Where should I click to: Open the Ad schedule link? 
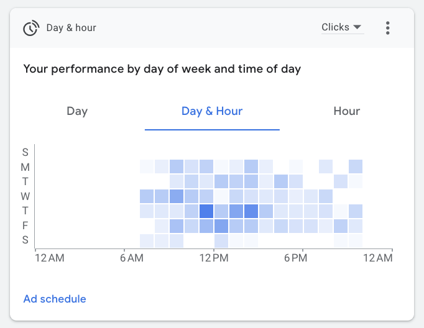coord(55,299)
